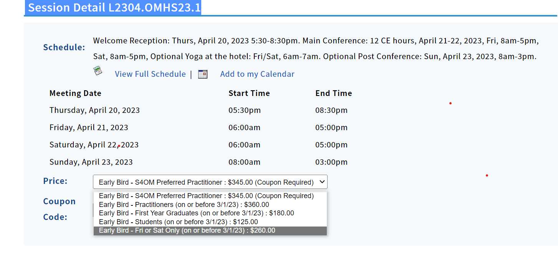This screenshot has height=258, width=558.
Task: Click the Start Time column header
Action: [x=249, y=93]
